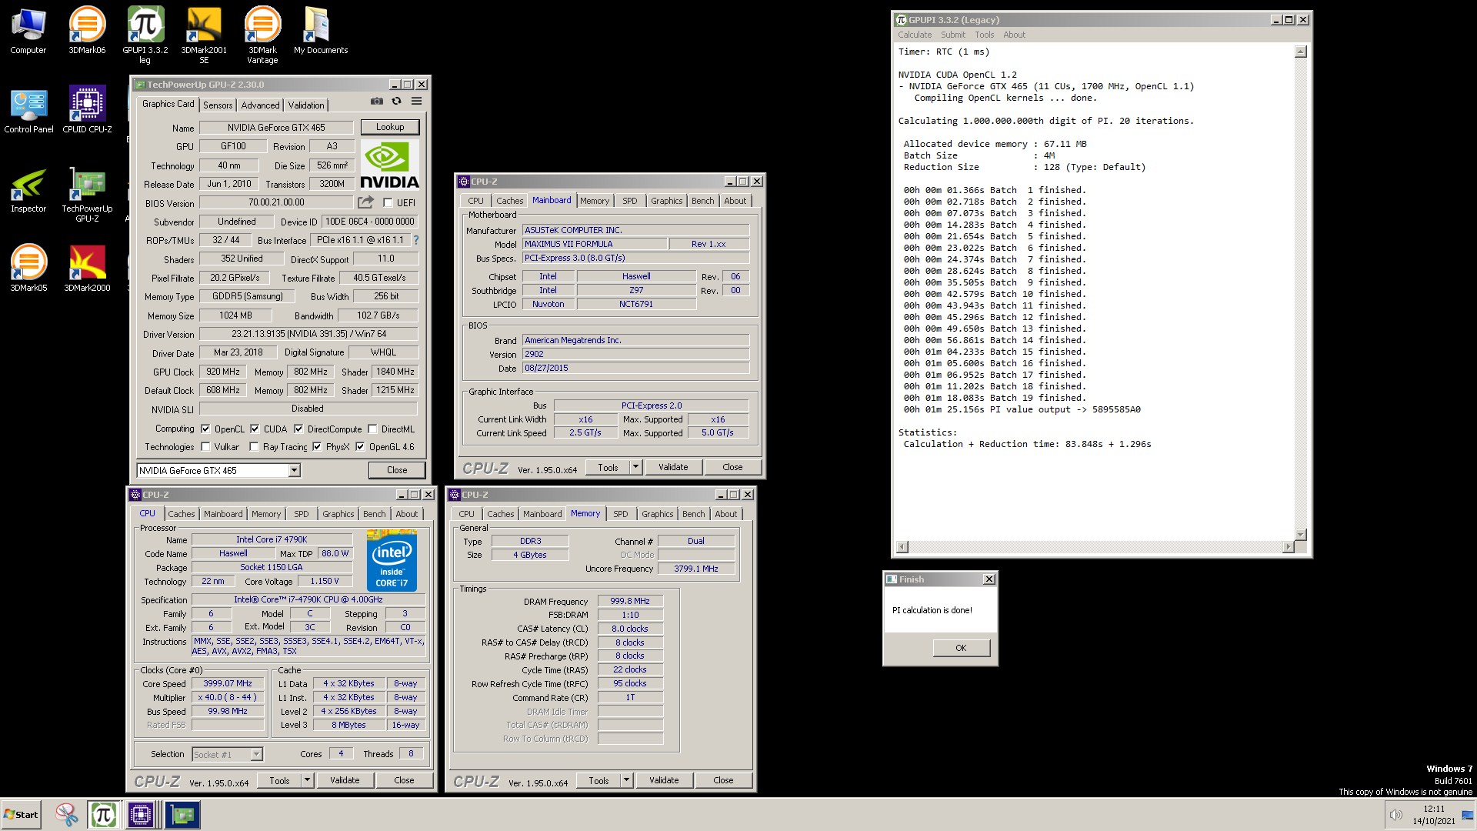Open Control Panel desktop icon
Screen dimensions: 1477x831
click(28, 110)
